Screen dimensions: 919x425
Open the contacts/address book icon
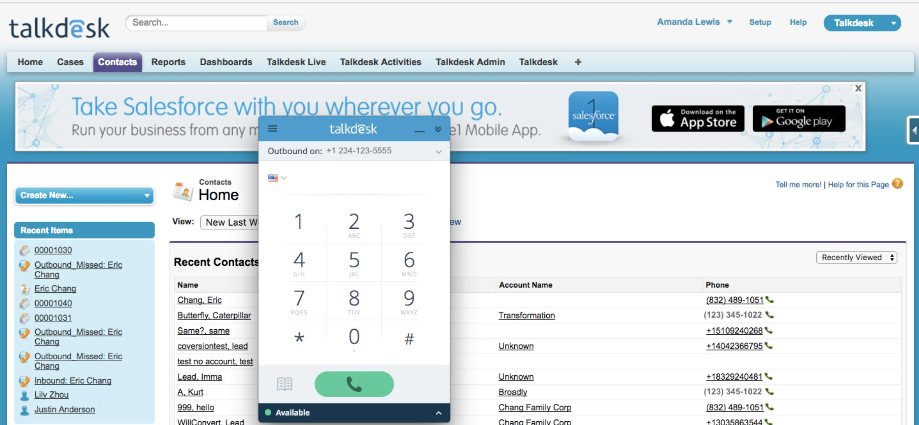[x=284, y=383]
